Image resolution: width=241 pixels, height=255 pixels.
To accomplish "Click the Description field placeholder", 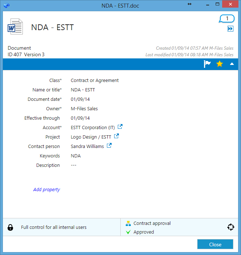I will point(74,165).
